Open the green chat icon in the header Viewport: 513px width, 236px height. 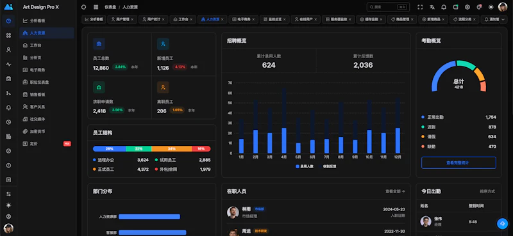click(455, 7)
